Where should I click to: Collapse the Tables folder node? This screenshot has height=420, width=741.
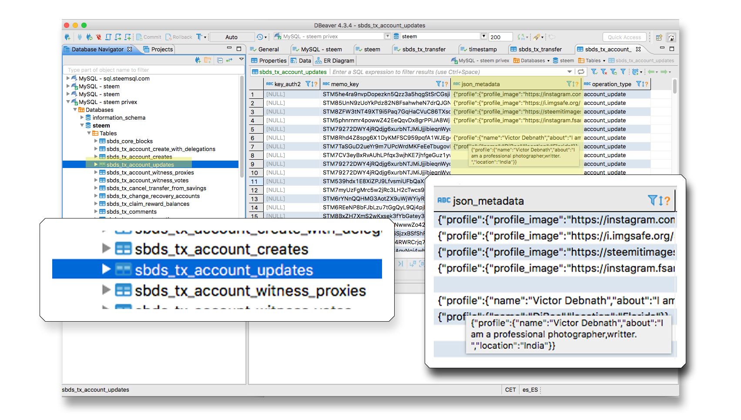click(89, 133)
